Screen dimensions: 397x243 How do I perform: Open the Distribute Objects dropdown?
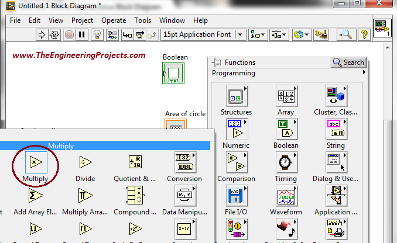(x=279, y=34)
